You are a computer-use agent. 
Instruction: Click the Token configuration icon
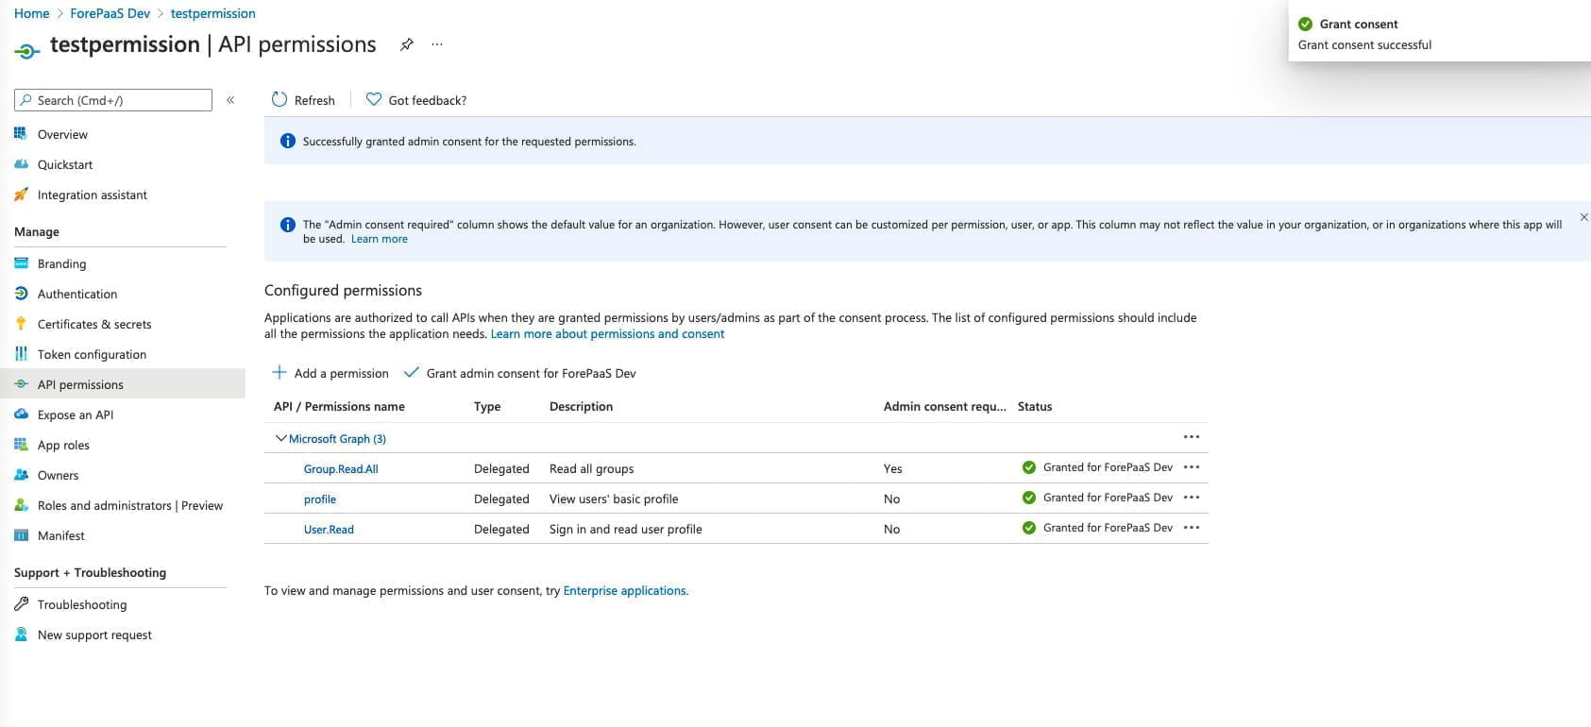(x=21, y=354)
